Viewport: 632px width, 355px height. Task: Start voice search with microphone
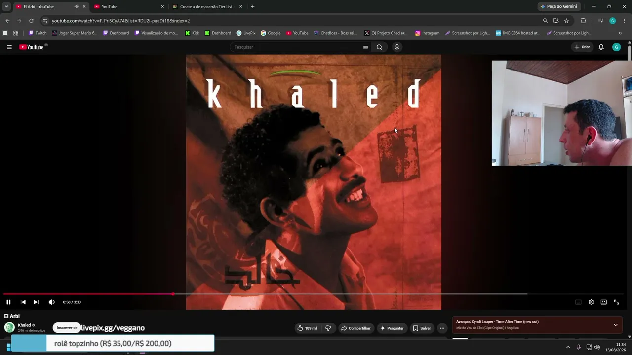click(397, 47)
